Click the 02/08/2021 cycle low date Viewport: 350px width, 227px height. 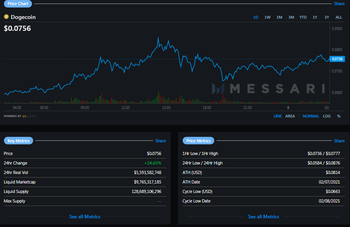329,201
